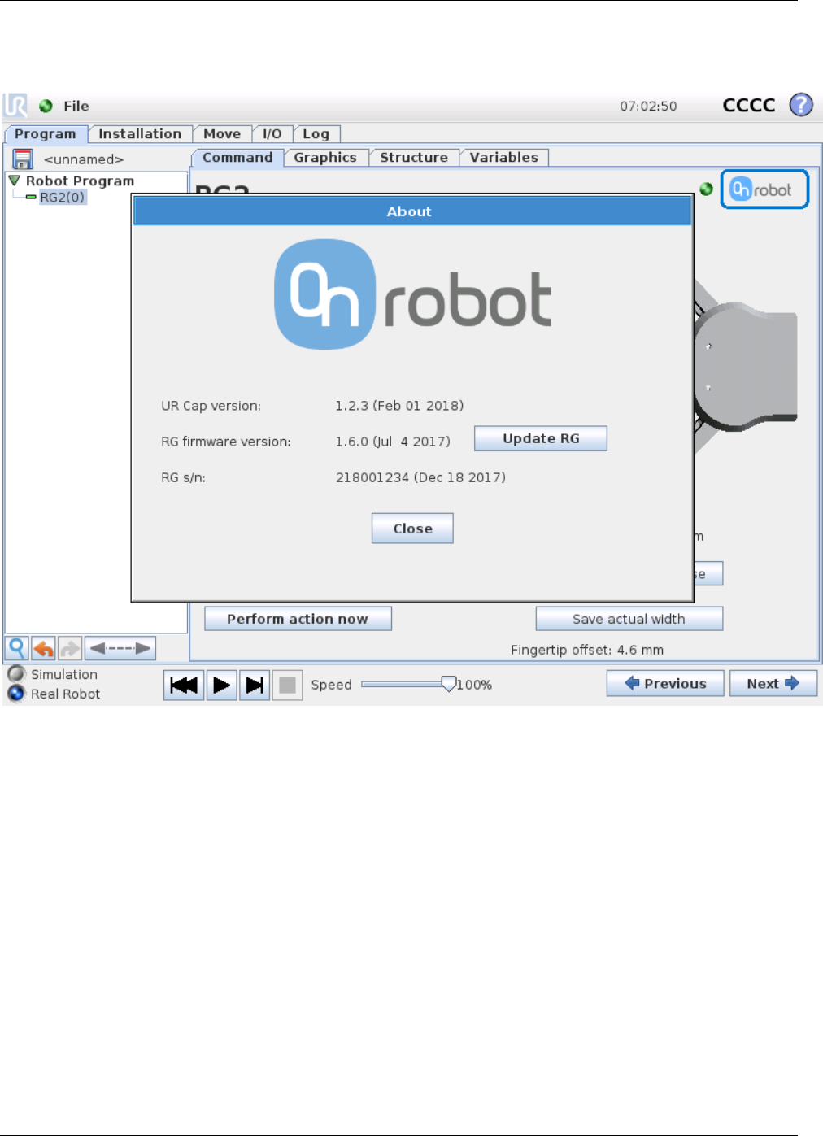Click the Fingertip offset 4.6 mm text
Screen dimensions: 823x1136
587,650
